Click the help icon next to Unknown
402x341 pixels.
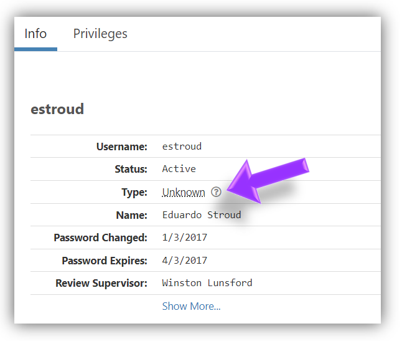[216, 192]
